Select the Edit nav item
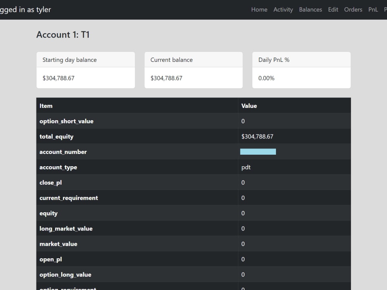The height and width of the screenshot is (290, 387). click(333, 10)
